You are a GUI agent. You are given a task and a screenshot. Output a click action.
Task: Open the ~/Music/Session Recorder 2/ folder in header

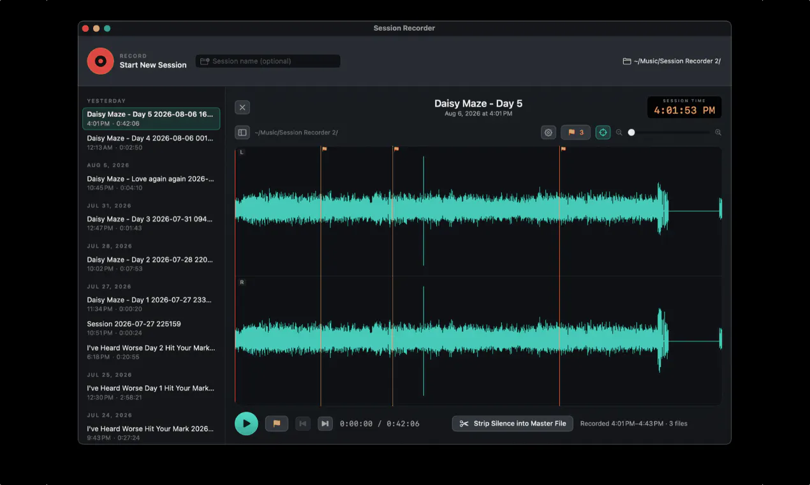[x=672, y=61]
